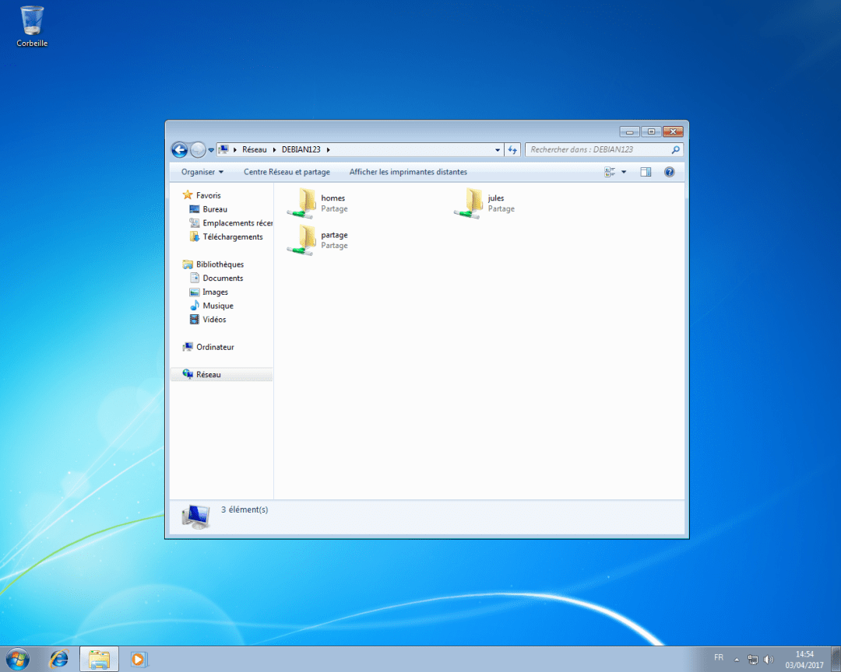The height and width of the screenshot is (672, 841).
Task: Open Centre Réseau et partage
Action: 288,172
